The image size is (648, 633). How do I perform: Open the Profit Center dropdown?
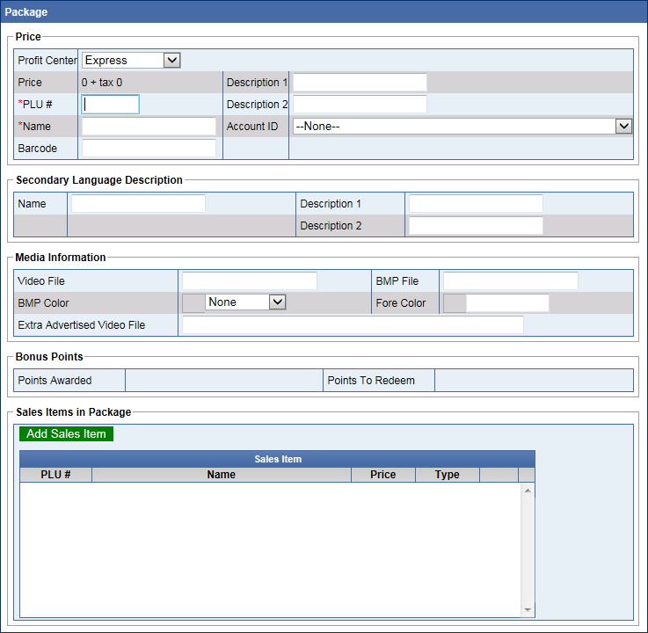pos(131,61)
